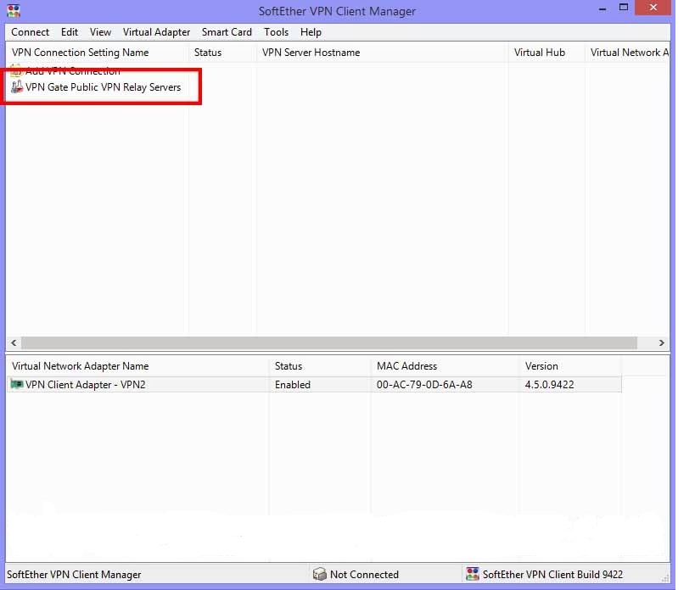Click the Enabled status cell
Image resolution: width=695 pixels, height=590 pixels.
[x=293, y=385]
